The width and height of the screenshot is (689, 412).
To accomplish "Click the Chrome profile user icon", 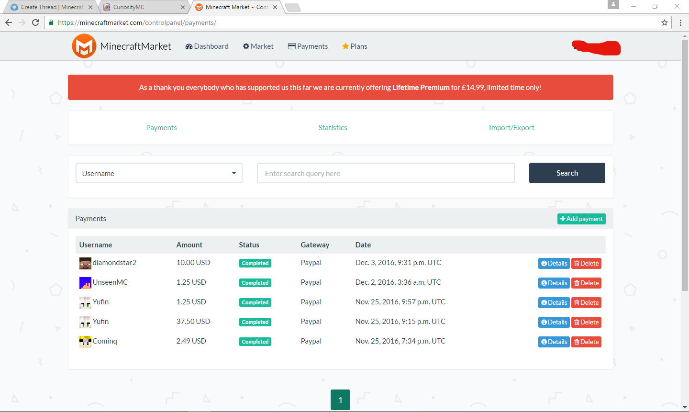I will click(x=613, y=5).
